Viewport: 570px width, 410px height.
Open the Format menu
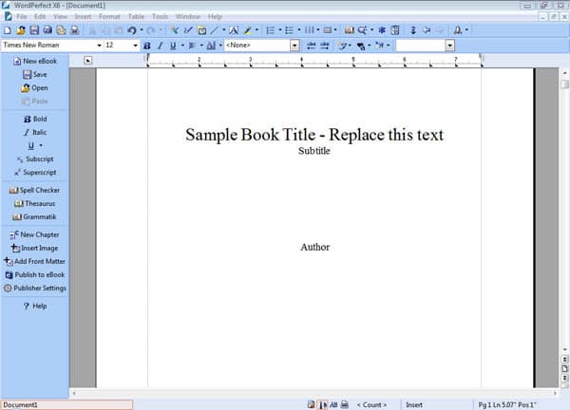[109, 17]
